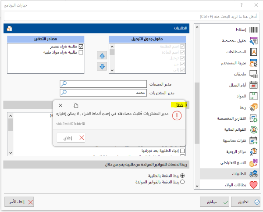Select the مراكز الربحية icon
Viewport: 263px width, 212px height.
click(x=253, y=152)
